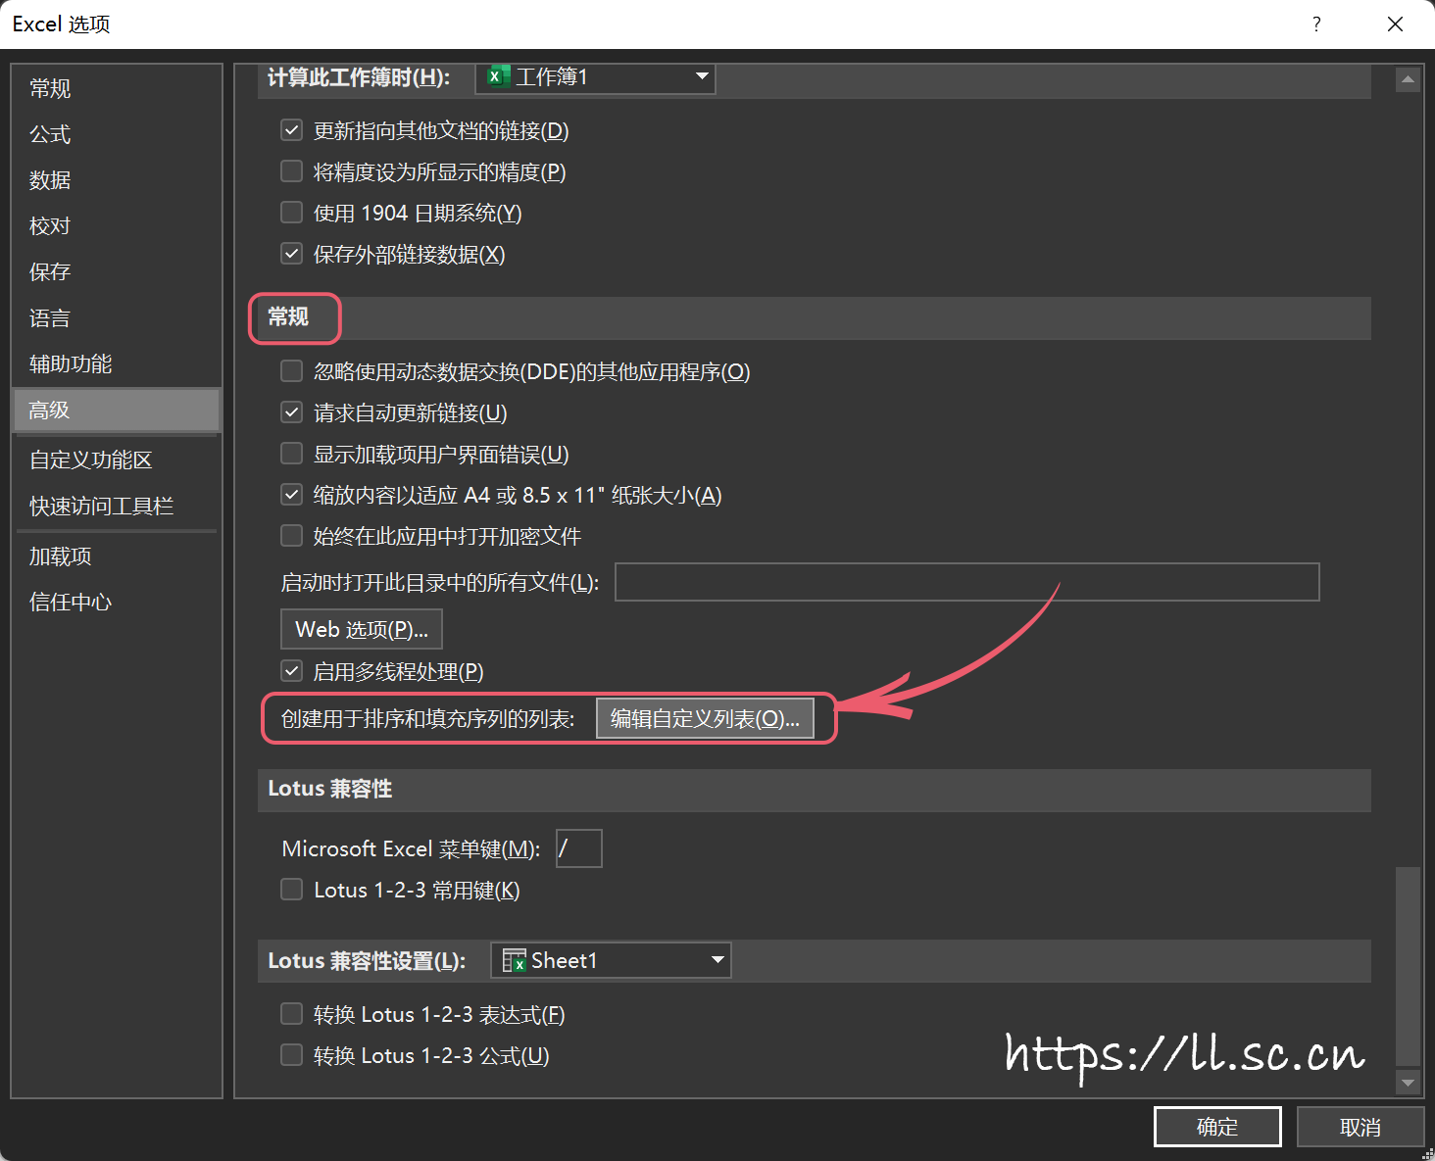Expand the Sheet1 Lotus compatibility dropdown
The width and height of the screenshot is (1435, 1161).
point(611,960)
